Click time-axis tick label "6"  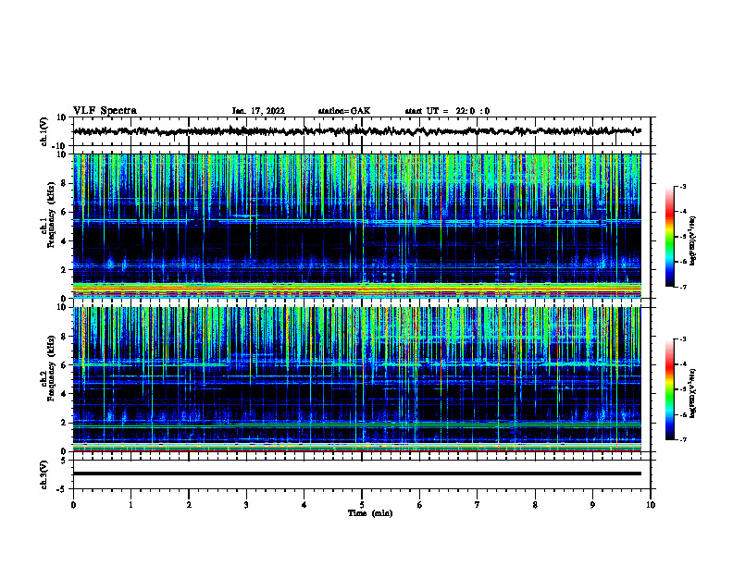click(x=420, y=505)
